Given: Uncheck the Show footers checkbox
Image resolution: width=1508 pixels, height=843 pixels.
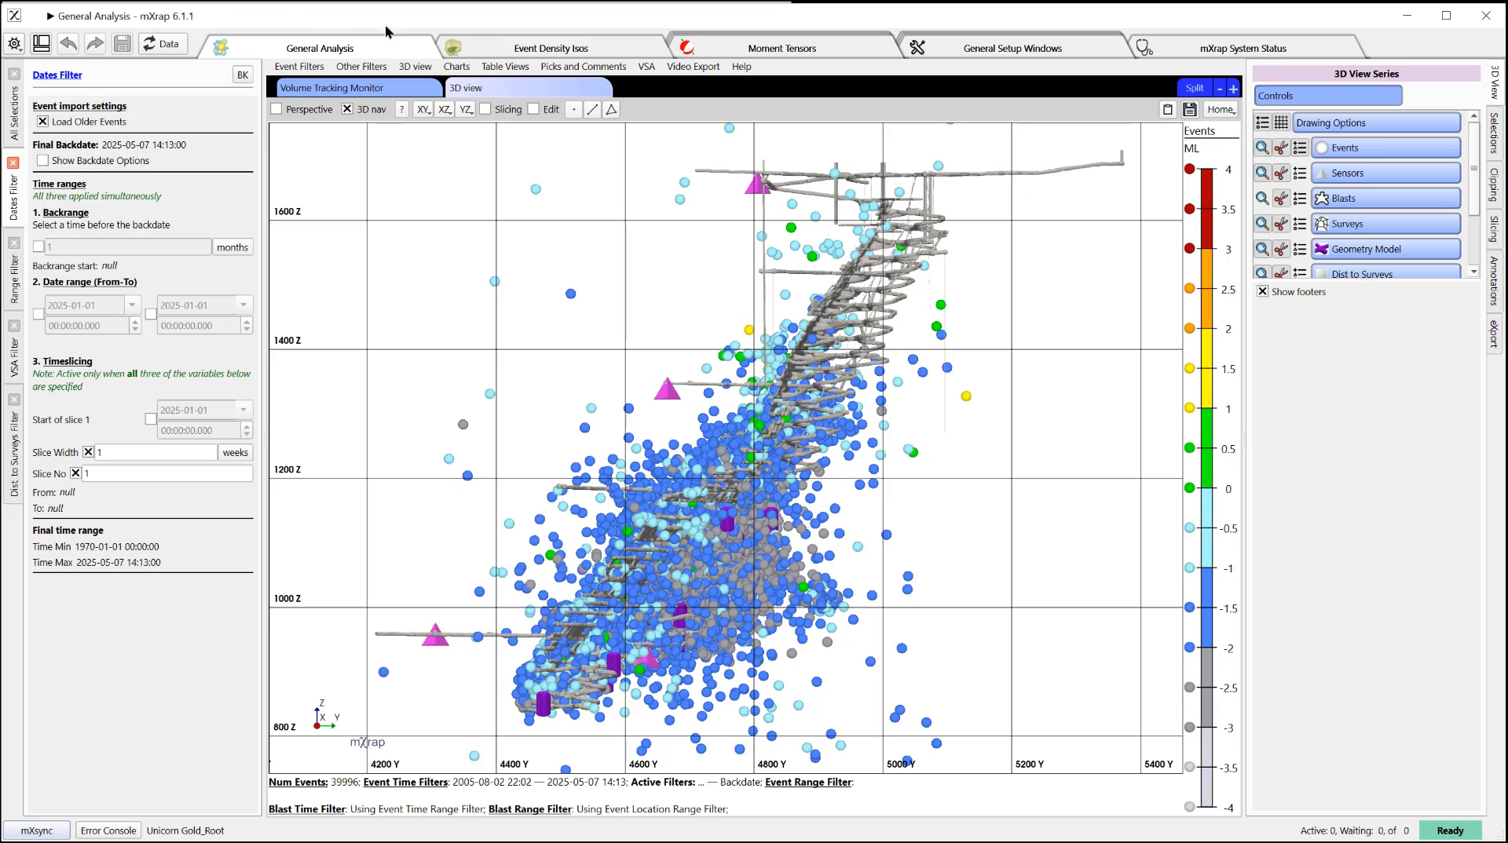Looking at the screenshot, I should pyautogui.click(x=1263, y=291).
